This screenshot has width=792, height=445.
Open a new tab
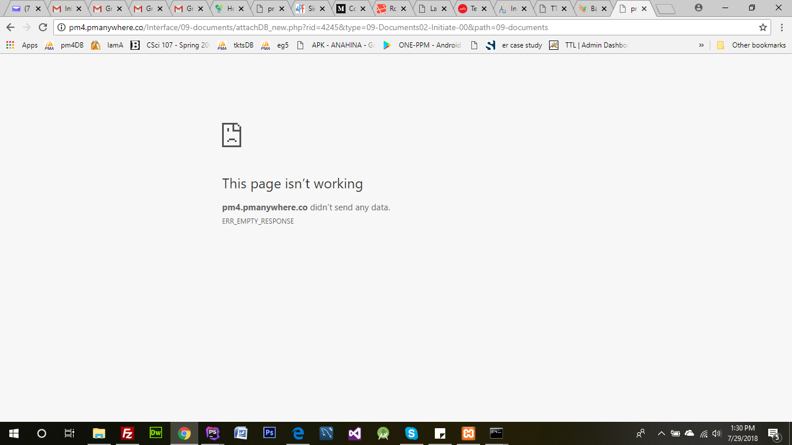coord(666,9)
